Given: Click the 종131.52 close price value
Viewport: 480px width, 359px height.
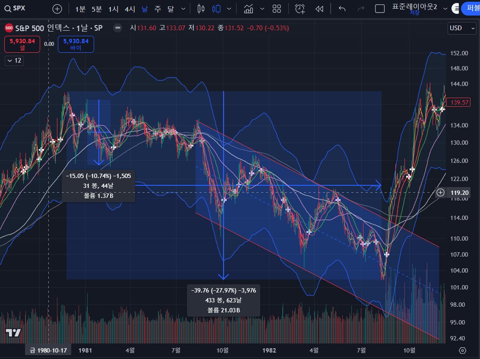Looking at the screenshot, I should pos(231,28).
